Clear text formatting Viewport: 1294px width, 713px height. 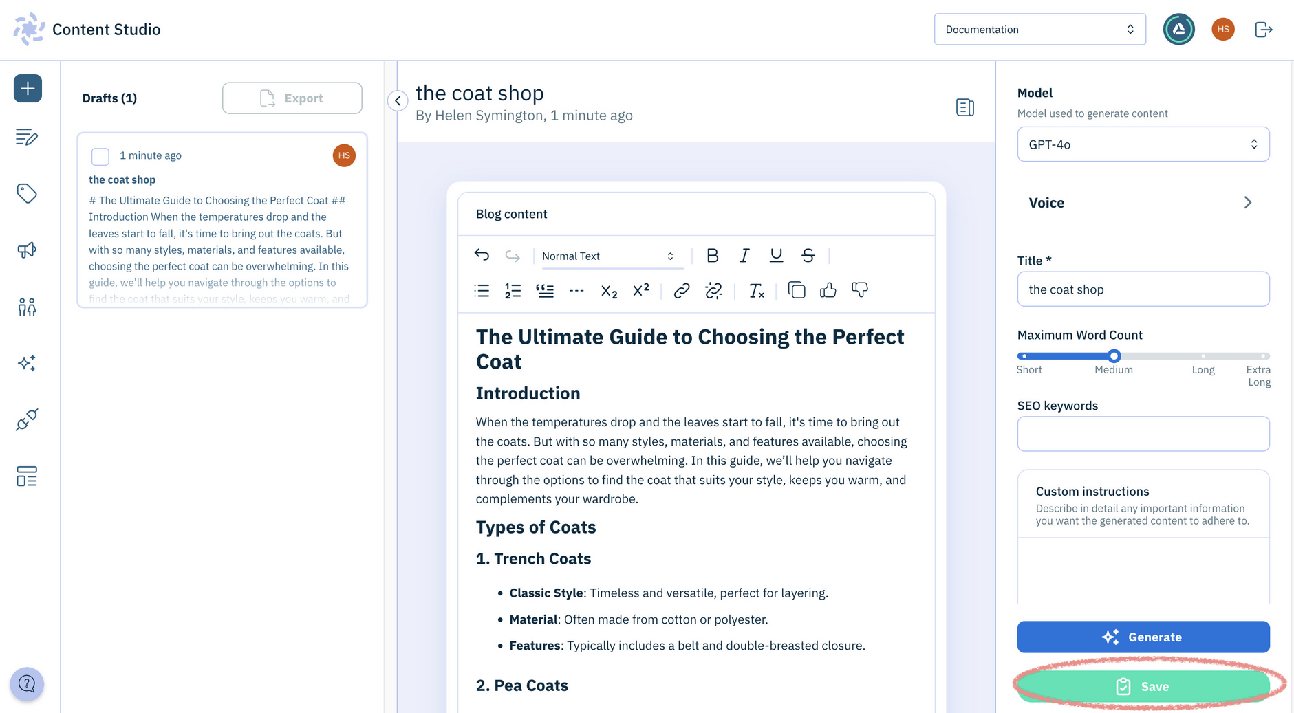(756, 291)
